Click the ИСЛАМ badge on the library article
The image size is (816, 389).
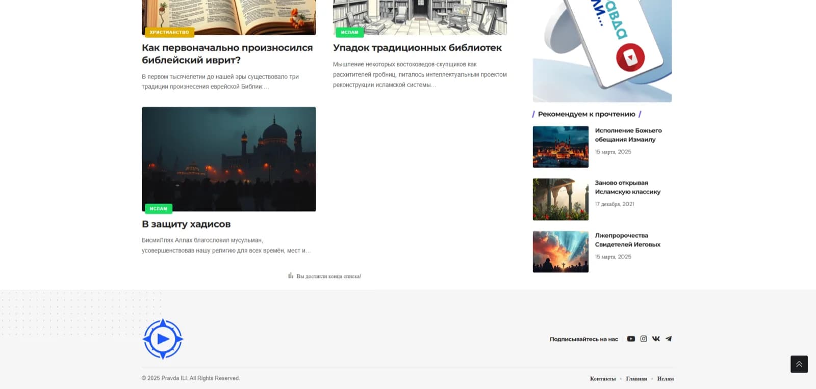coord(349,32)
